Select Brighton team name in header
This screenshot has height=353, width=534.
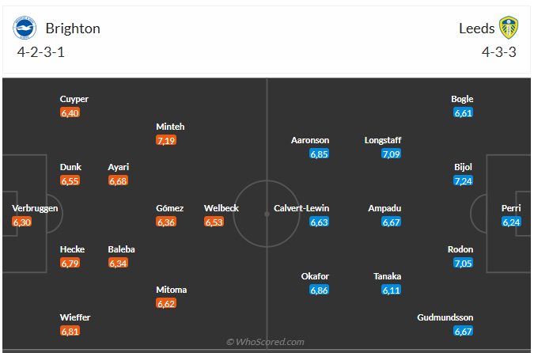click(73, 28)
